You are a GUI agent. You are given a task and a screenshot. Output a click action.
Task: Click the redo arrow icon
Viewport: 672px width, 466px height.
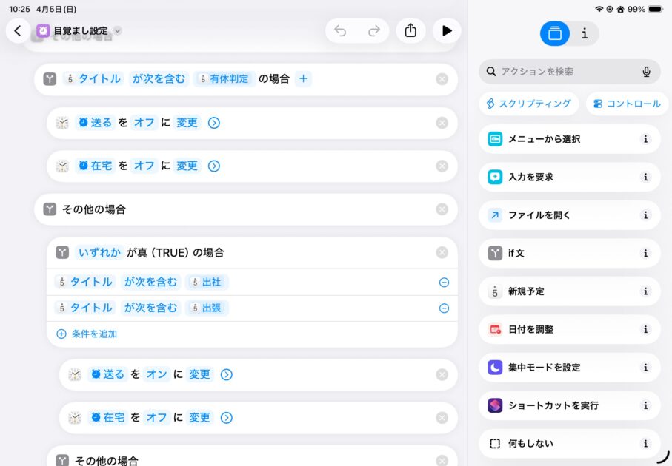point(374,30)
